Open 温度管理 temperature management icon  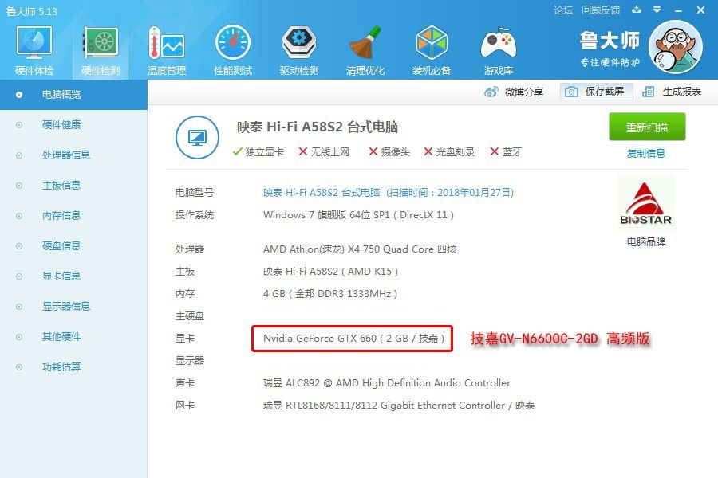(167, 51)
